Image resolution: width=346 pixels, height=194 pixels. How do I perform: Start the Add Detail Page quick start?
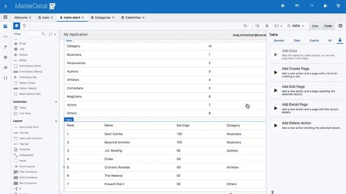pyautogui.click(x=276, y=108)
